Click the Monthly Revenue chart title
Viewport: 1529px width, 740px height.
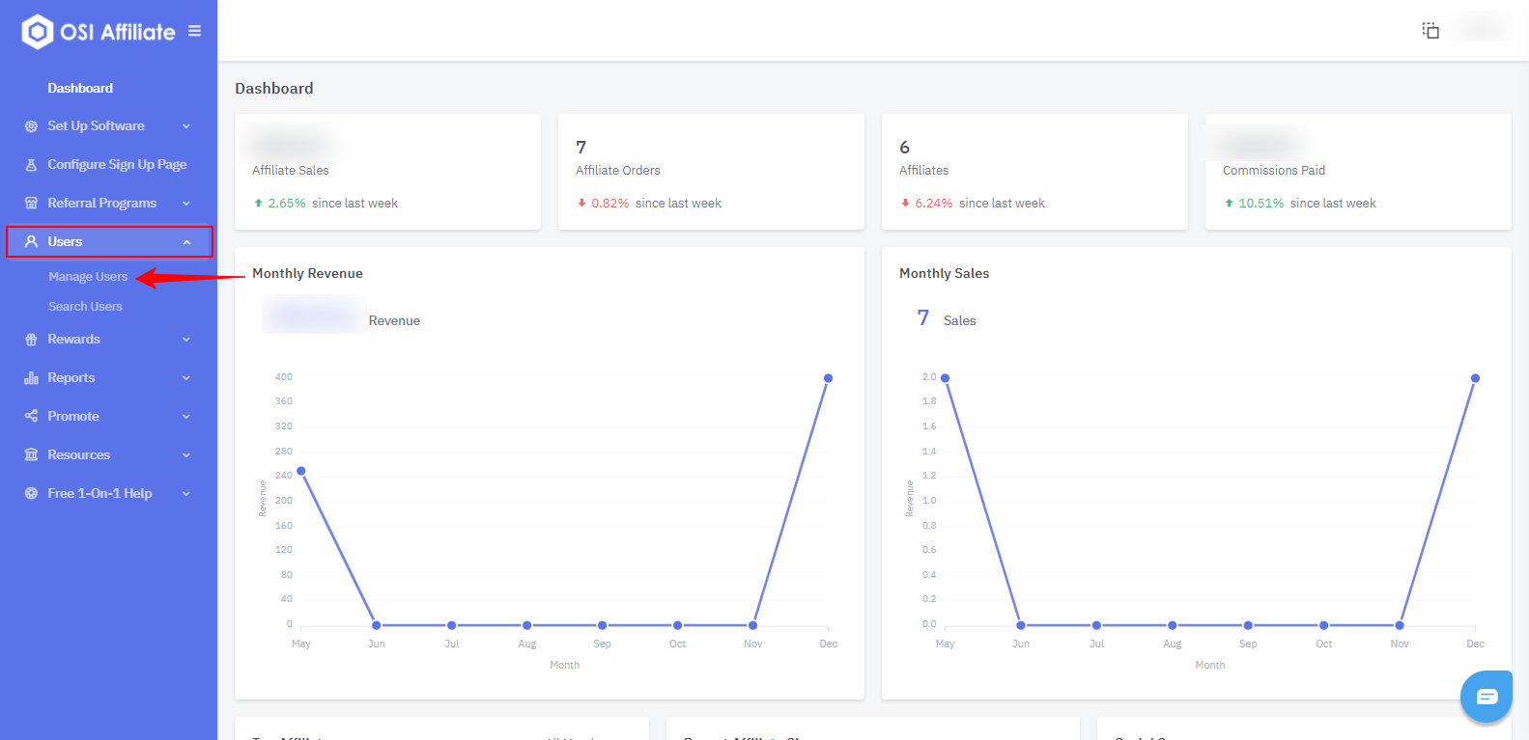(x=307, y=274)
